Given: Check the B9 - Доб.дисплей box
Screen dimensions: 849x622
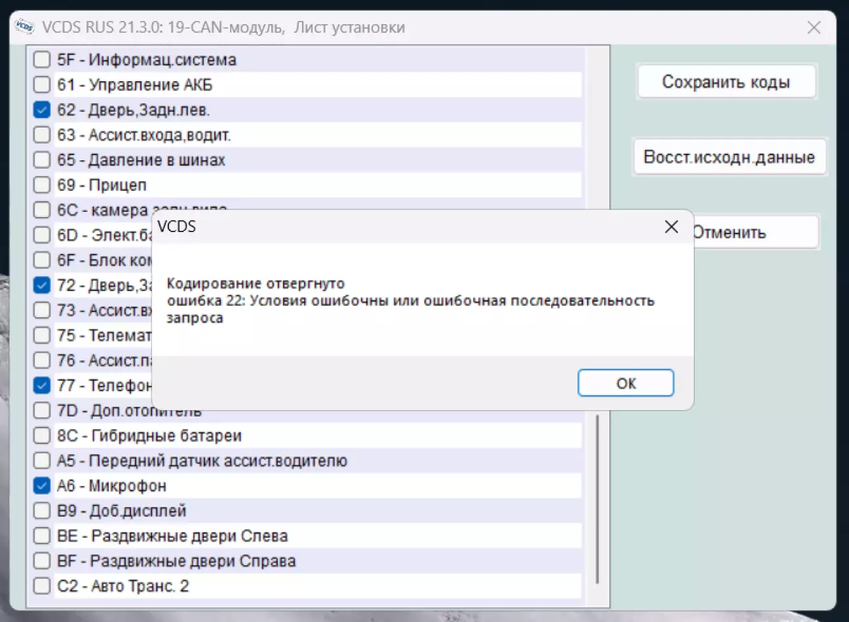Looking at the screenshot, I should (42, 511).
